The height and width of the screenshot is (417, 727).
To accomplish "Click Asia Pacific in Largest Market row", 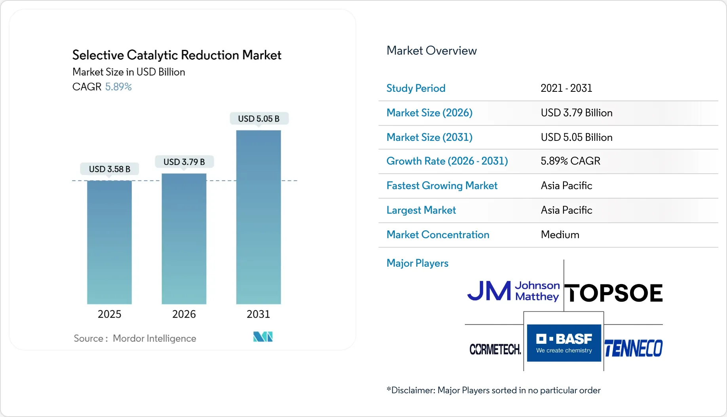I will pyautogui.click(x=567, y=210).
